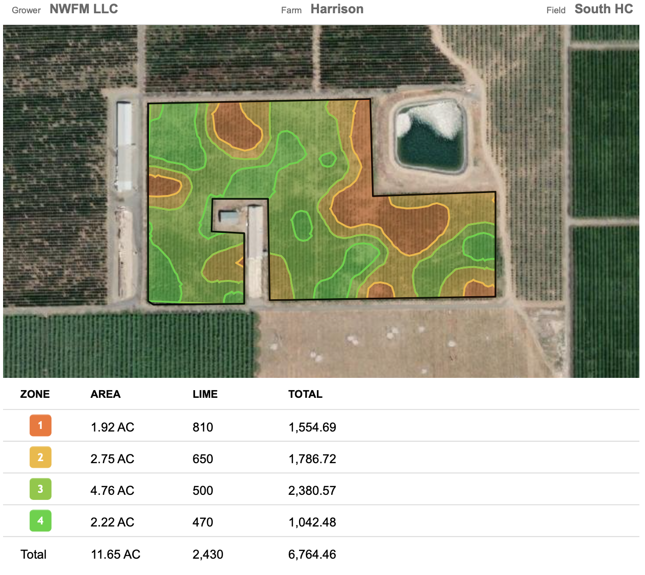Click the farm name Harrison
This screenshot has height=575, width=645.
[336, 9]
